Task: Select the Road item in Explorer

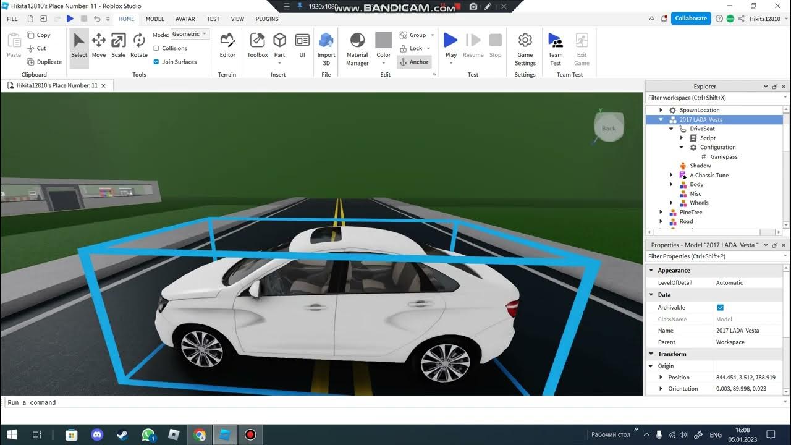Action: tap(686, 221)
